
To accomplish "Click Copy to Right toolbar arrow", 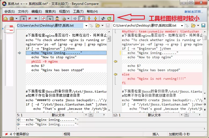I will tap(75, 19).
